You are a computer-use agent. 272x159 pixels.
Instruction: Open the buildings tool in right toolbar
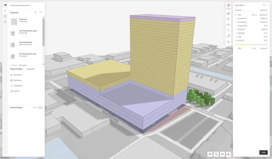click(x=228, y=13)
